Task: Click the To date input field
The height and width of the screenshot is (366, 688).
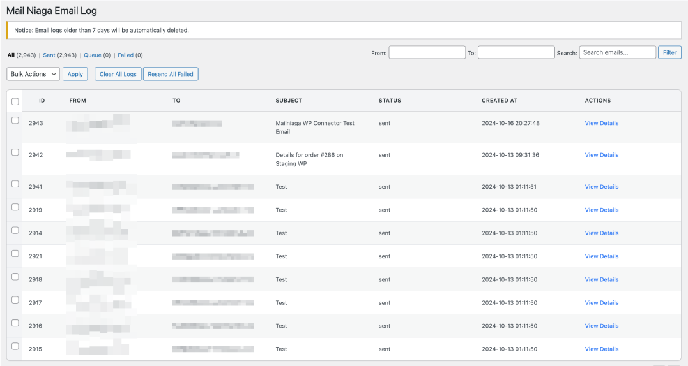Action: (x=516, y=52)
